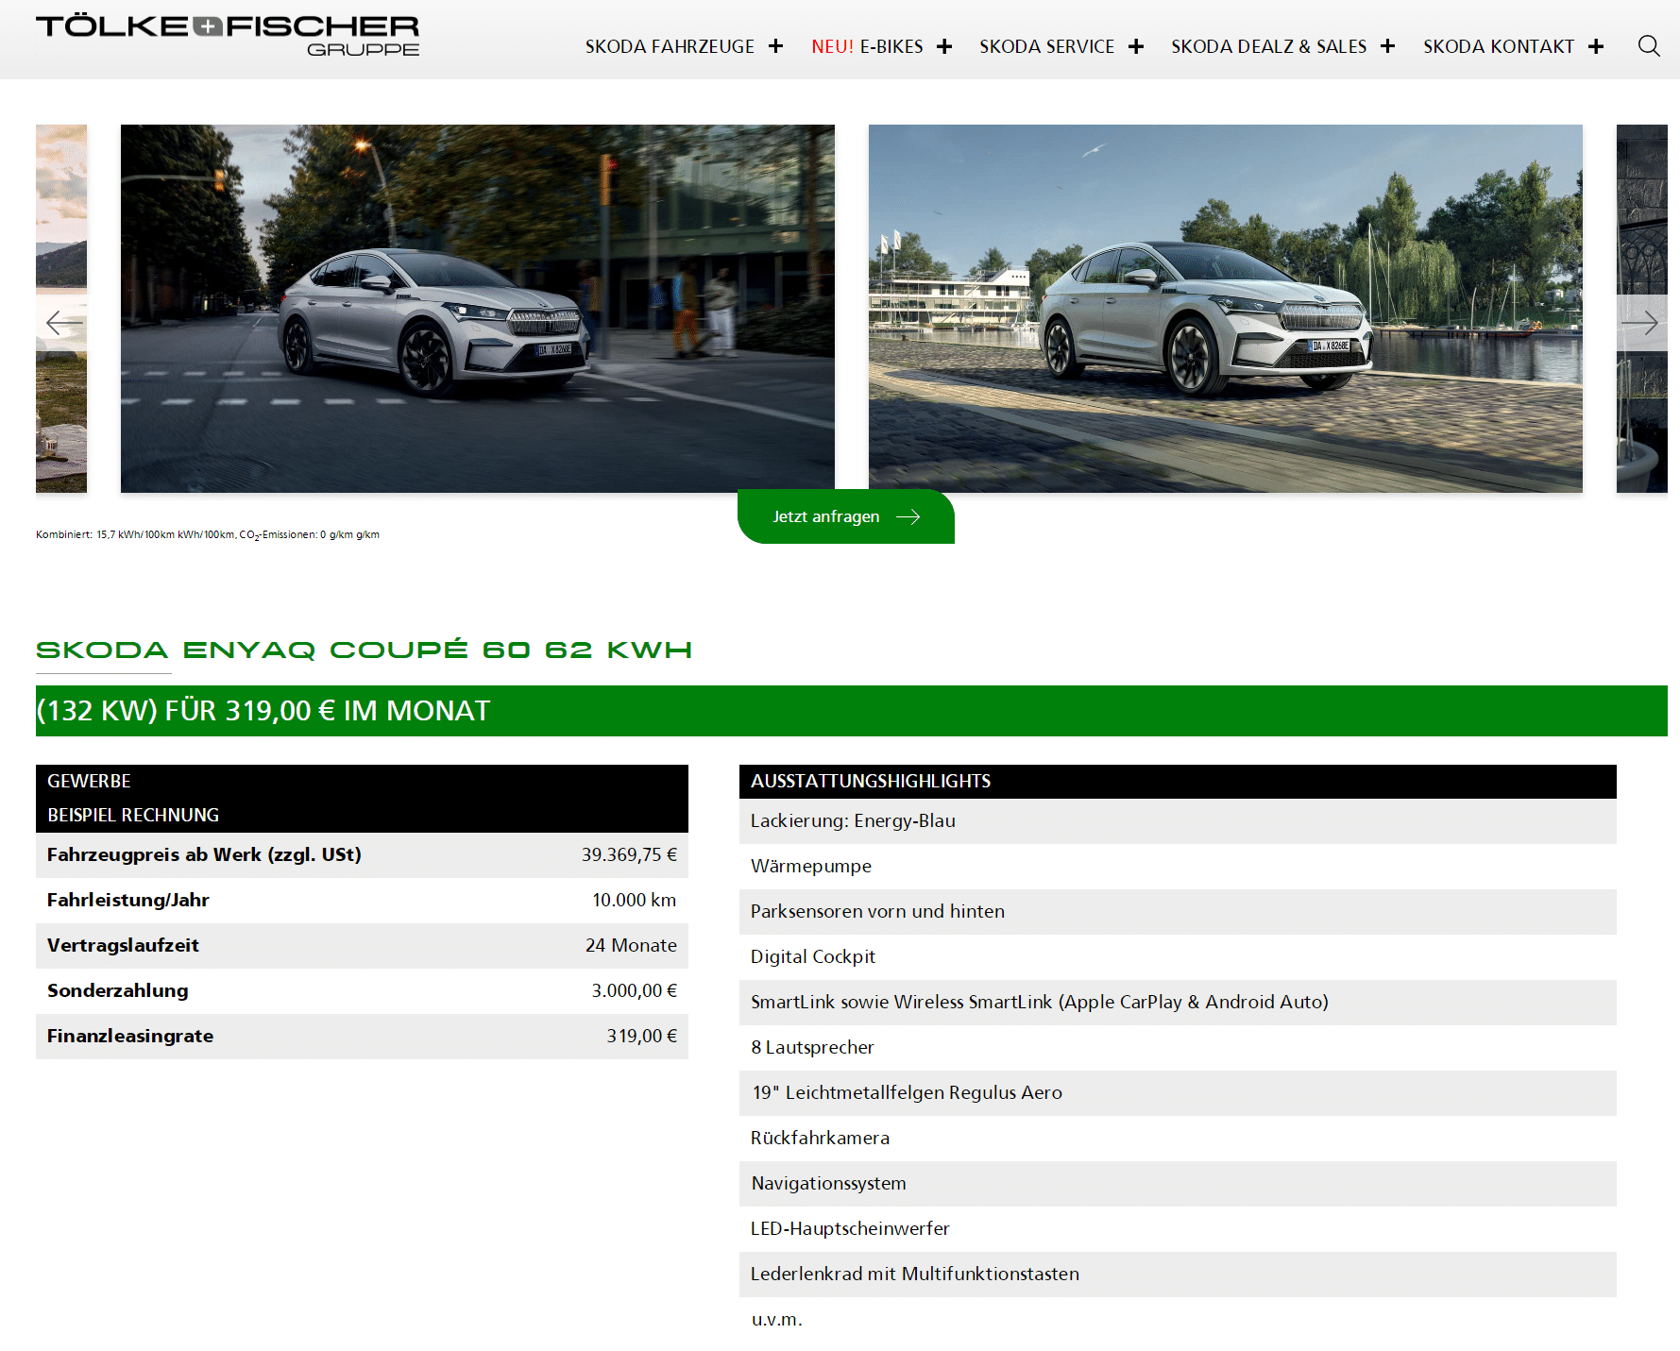Click the Fahrleistung/Jahr row label

pos(128,900)
